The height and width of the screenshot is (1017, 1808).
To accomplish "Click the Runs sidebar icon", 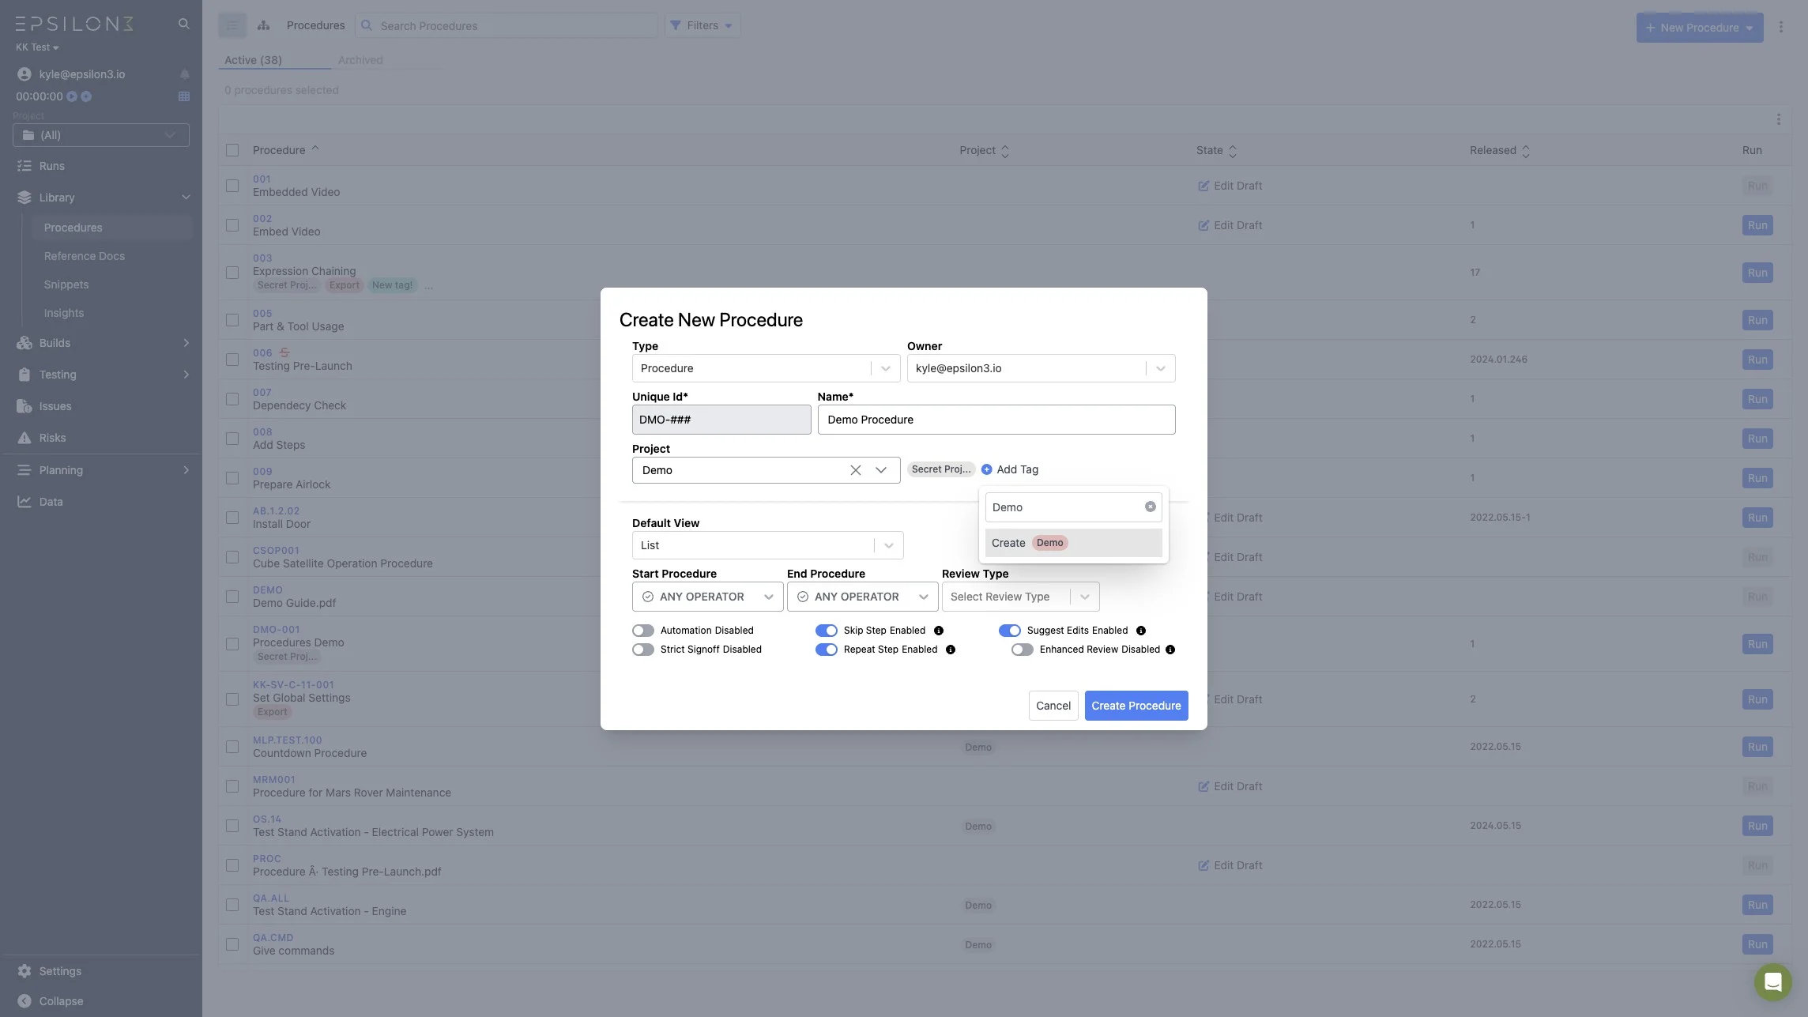I will [24, 166].
